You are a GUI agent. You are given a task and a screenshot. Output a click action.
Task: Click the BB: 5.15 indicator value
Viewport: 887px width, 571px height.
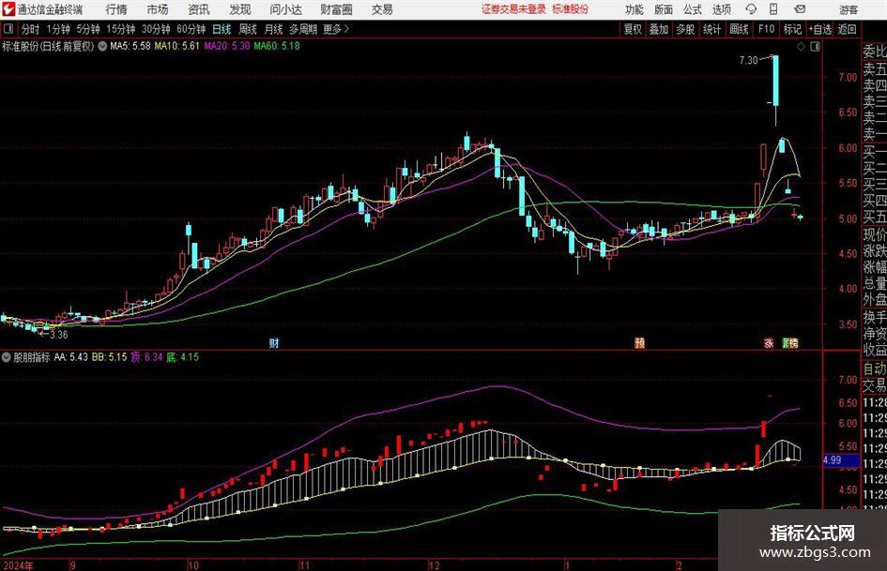[x=109, y=357]
